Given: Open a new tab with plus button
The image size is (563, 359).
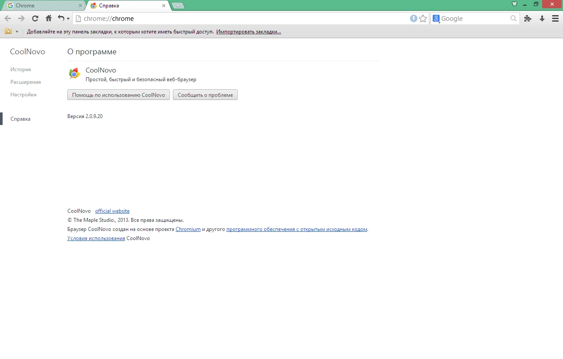Looking at the screenshot, I should click(x=178, y=6).
